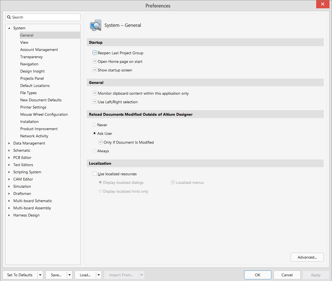
Task: Click the Cancel button
Action: 287,275
